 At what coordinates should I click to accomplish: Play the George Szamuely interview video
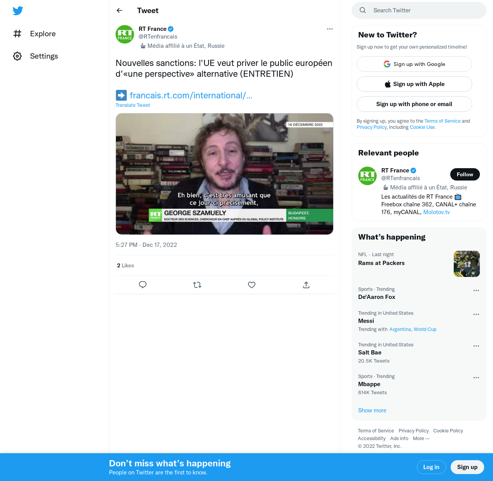click(225, 174)
